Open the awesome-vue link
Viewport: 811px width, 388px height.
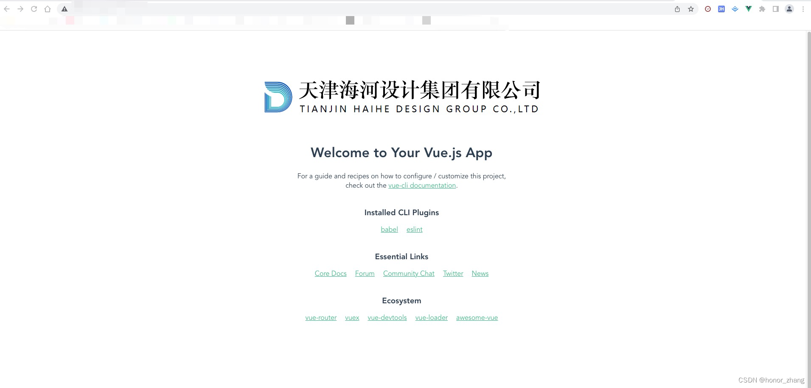[477, 318]
